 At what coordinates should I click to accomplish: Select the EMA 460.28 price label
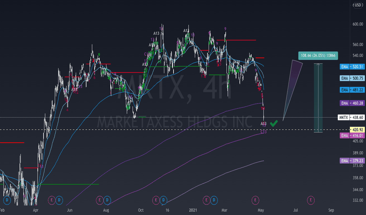352,103
